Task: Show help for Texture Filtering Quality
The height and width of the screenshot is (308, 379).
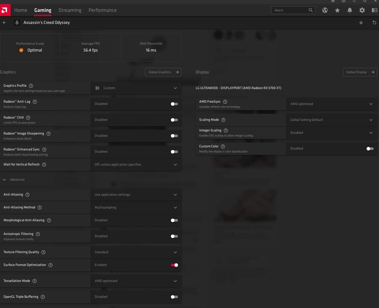Action: coord(43,252)
